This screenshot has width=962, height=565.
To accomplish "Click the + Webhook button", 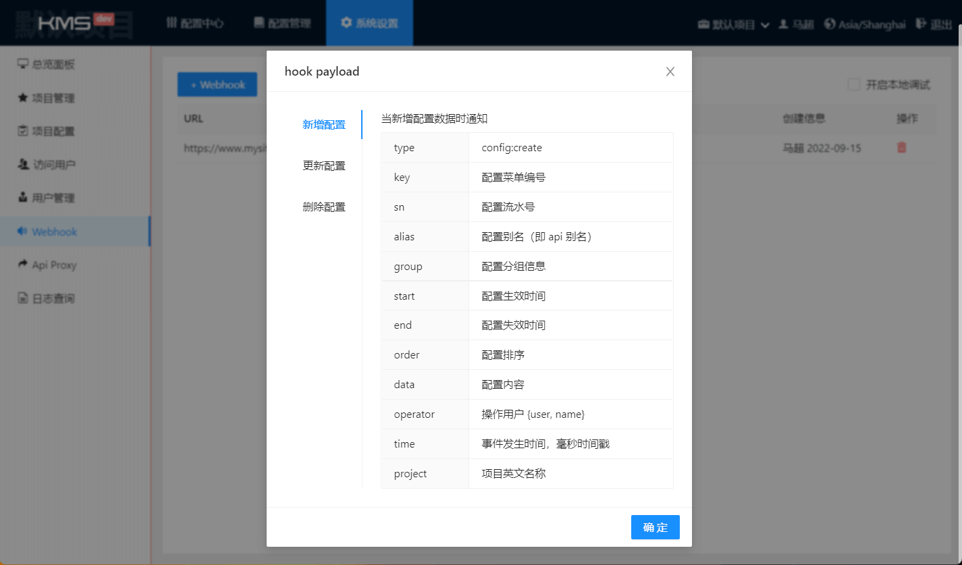I will pyautogui.click(x=217, y=85).
